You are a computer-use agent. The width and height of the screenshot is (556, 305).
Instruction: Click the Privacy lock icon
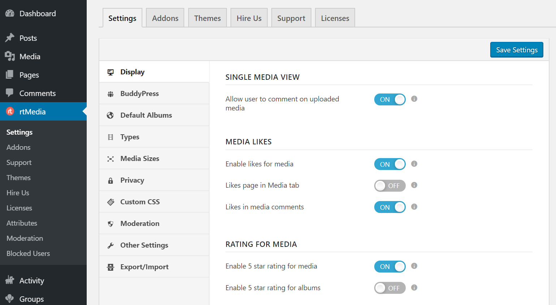pyautogui.click(x=110, y=180)
